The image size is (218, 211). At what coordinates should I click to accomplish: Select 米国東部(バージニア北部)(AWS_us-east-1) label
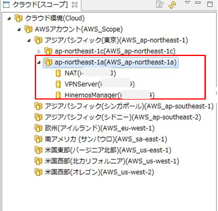click(108, 150)
